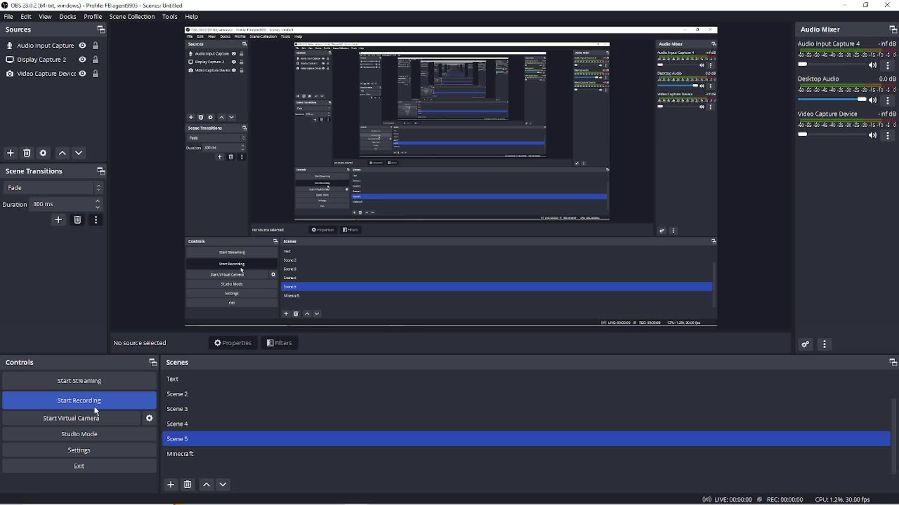Viewport: 899px width, 505px height.
Task: Enable Studio Mode
Action: [79, 434]
